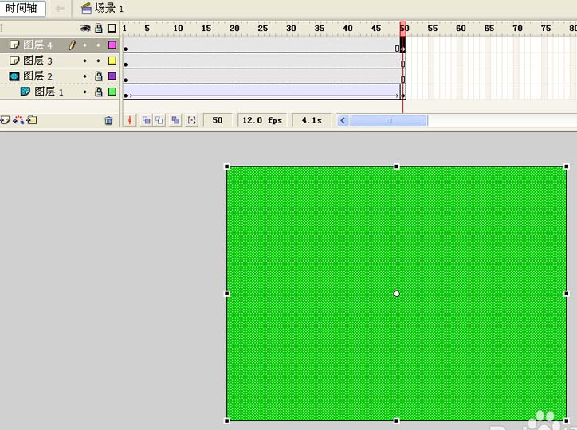Select frame 1 keyframe of 图层 3
Screen dimensions: 577x430
coord(126,61)
